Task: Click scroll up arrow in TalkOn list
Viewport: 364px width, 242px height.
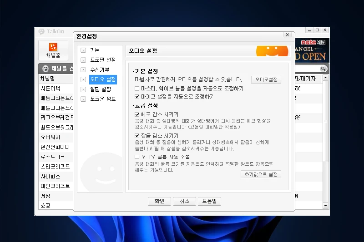Action: pos(325,78)
